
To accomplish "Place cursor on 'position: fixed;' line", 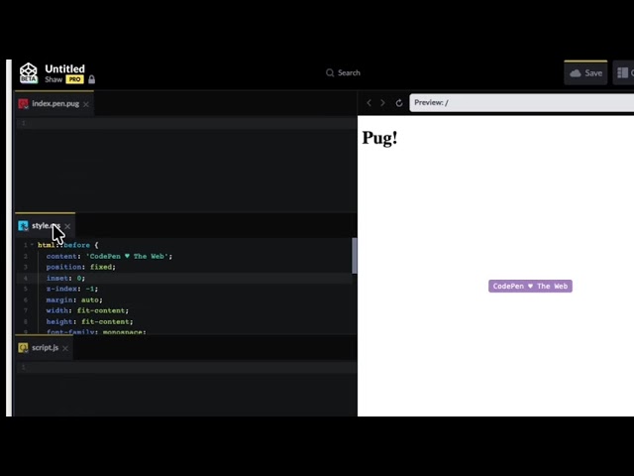I will pyautogui.click(x=81, y=267).
